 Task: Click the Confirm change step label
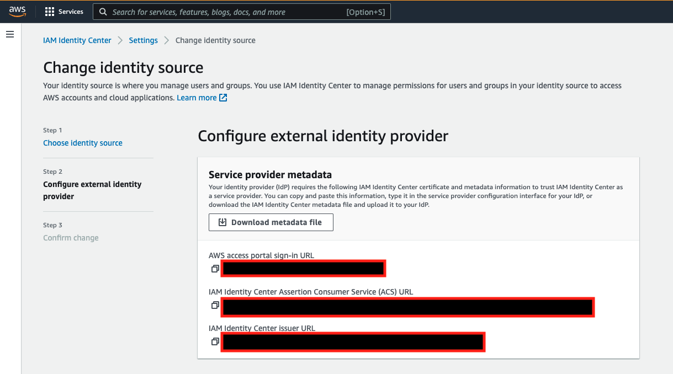(x=71, y=238)
